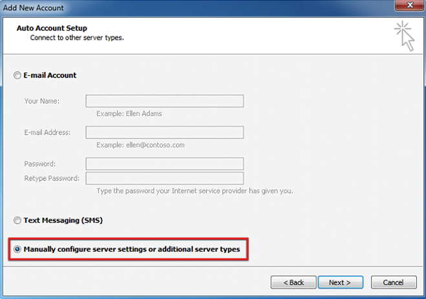Screen dimensions: 426x299
Task: Go back with the Back button
Action: point(293,282)
